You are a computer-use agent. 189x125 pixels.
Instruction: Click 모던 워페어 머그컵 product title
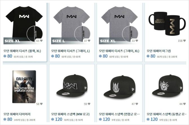(159, 51)
